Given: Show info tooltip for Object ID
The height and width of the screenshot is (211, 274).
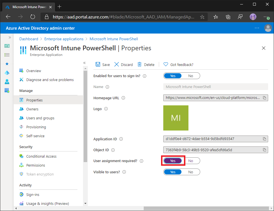Looking at the screenshot, I should coord(113,150).
